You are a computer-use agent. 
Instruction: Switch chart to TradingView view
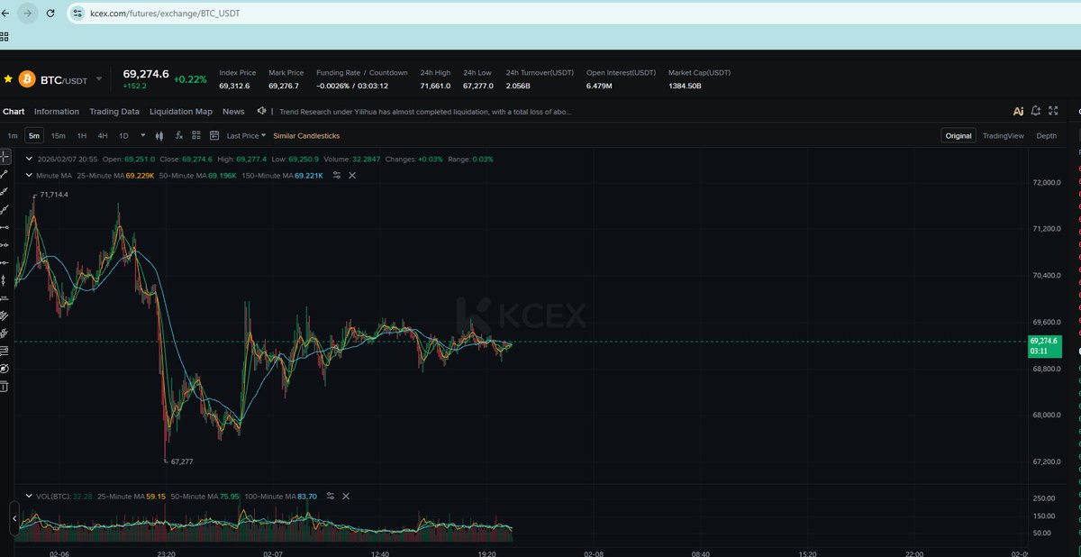(x=1003, y=136)
